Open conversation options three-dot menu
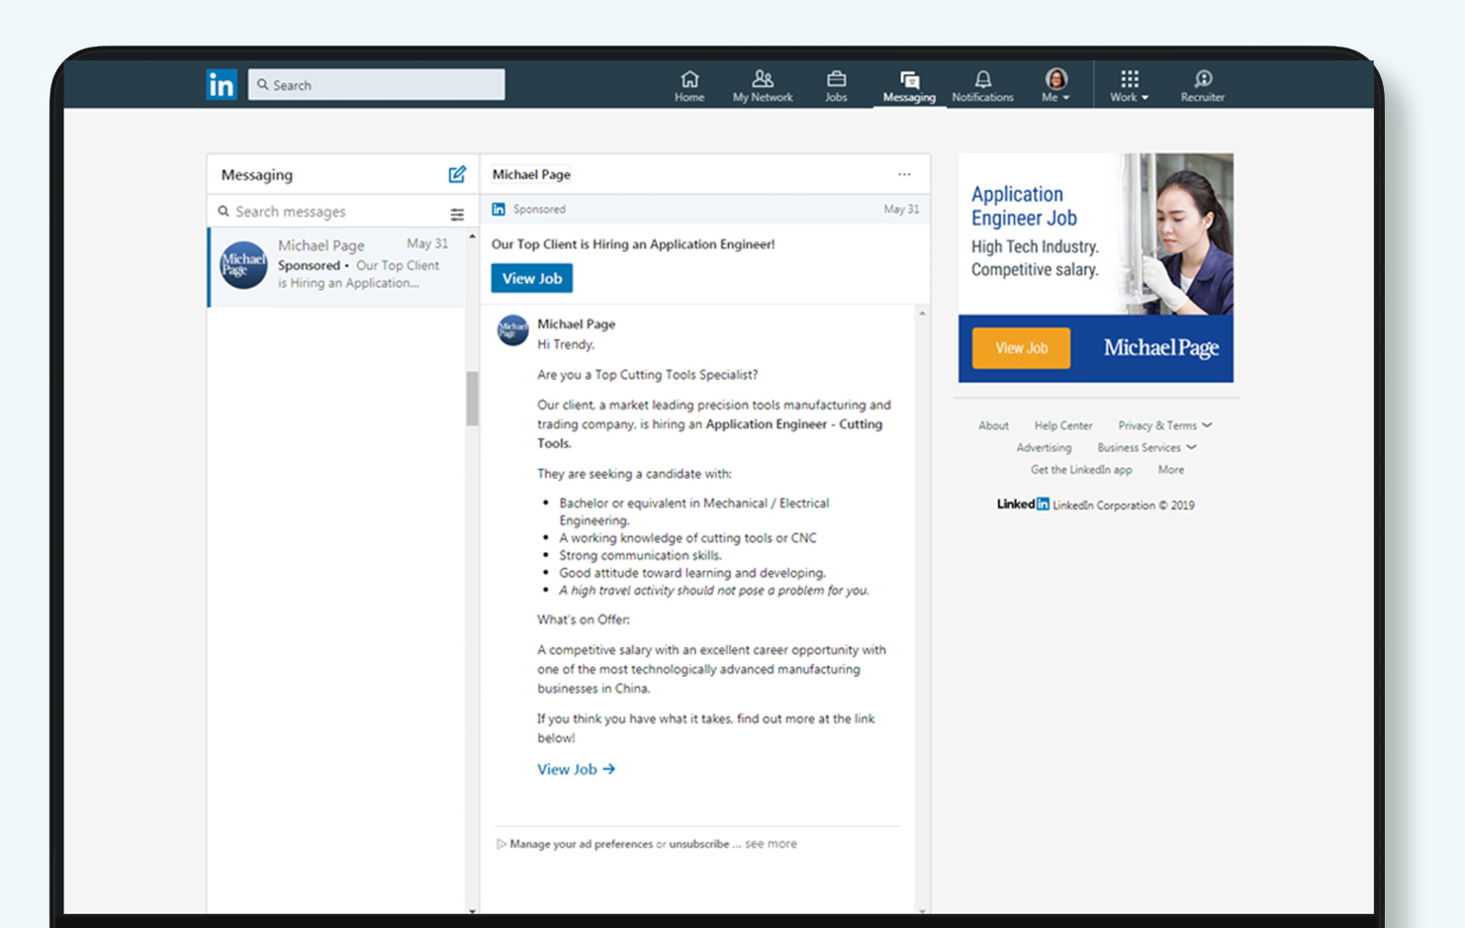This screenshot has height=928, width=1465. click(x=904, y=174)
